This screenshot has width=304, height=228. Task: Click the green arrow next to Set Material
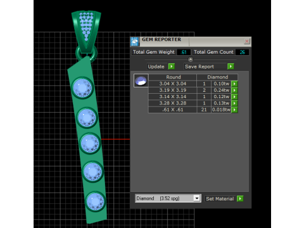pyautogui.click(x=240, y=199)
